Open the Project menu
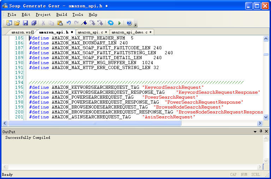 coord(43,14)
